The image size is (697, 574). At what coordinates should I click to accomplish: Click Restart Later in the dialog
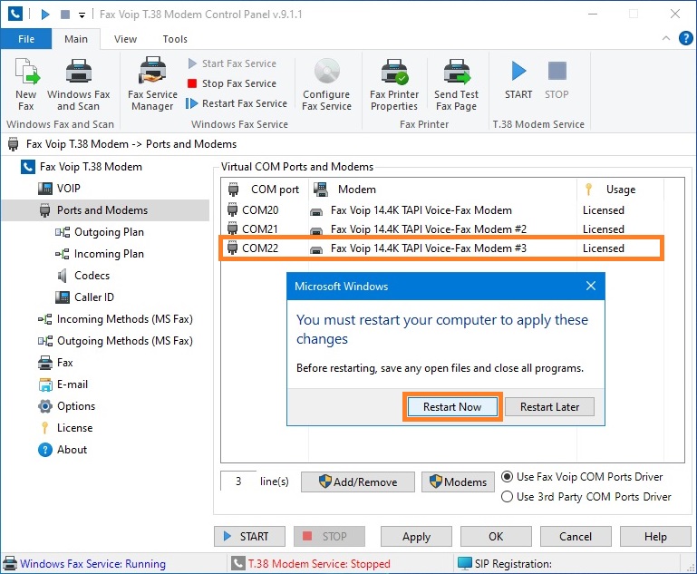(x=549, y=407)
